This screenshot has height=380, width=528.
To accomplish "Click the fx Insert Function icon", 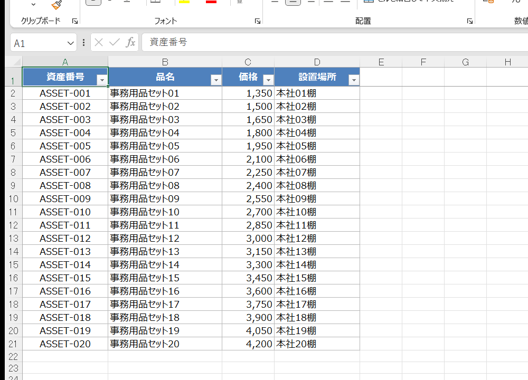I will coord(130,42).
